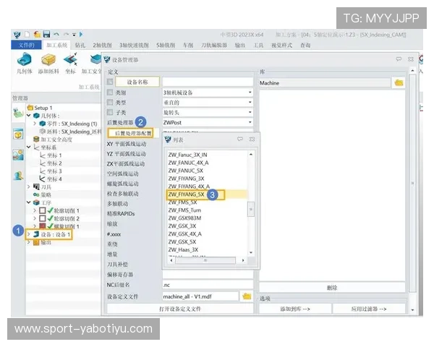The image size is (434, 347).
Task: Click the post-processor list vertical scrollbar
Action: pyautogui.click(x=251, y=210)
